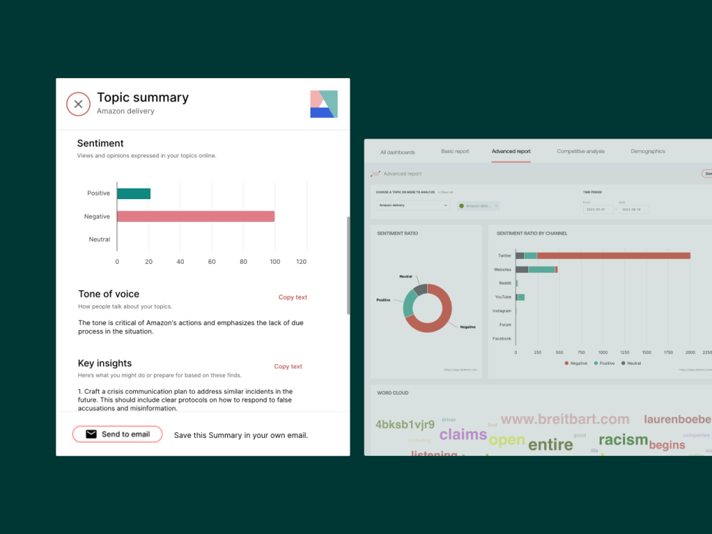
Task: Click the Advanced report chart icon
Action: pos(375,173)
